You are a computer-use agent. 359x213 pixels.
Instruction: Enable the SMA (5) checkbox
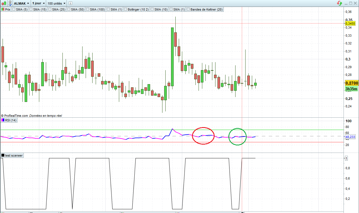tap(14, 9)
